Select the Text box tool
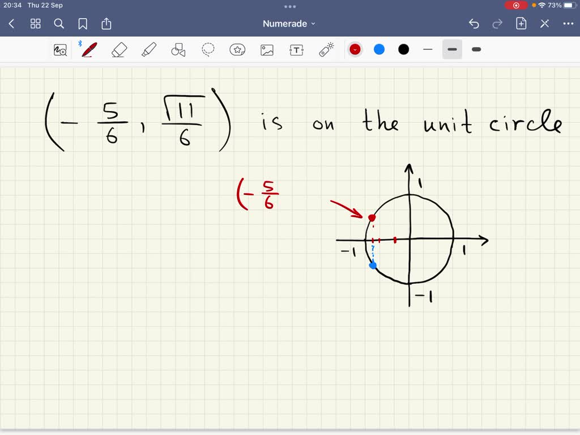 [x=296, y=49]
